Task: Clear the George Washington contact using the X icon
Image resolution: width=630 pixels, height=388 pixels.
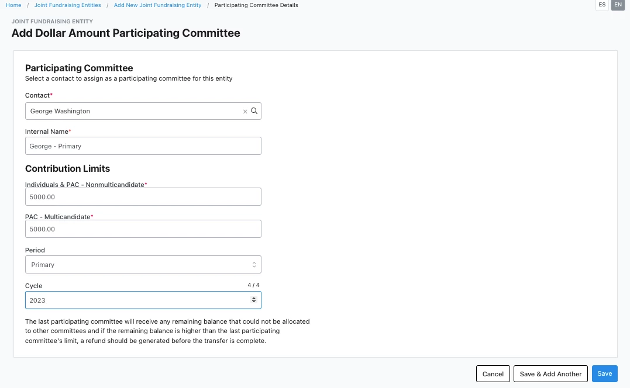Action: (x=245, y=111)
